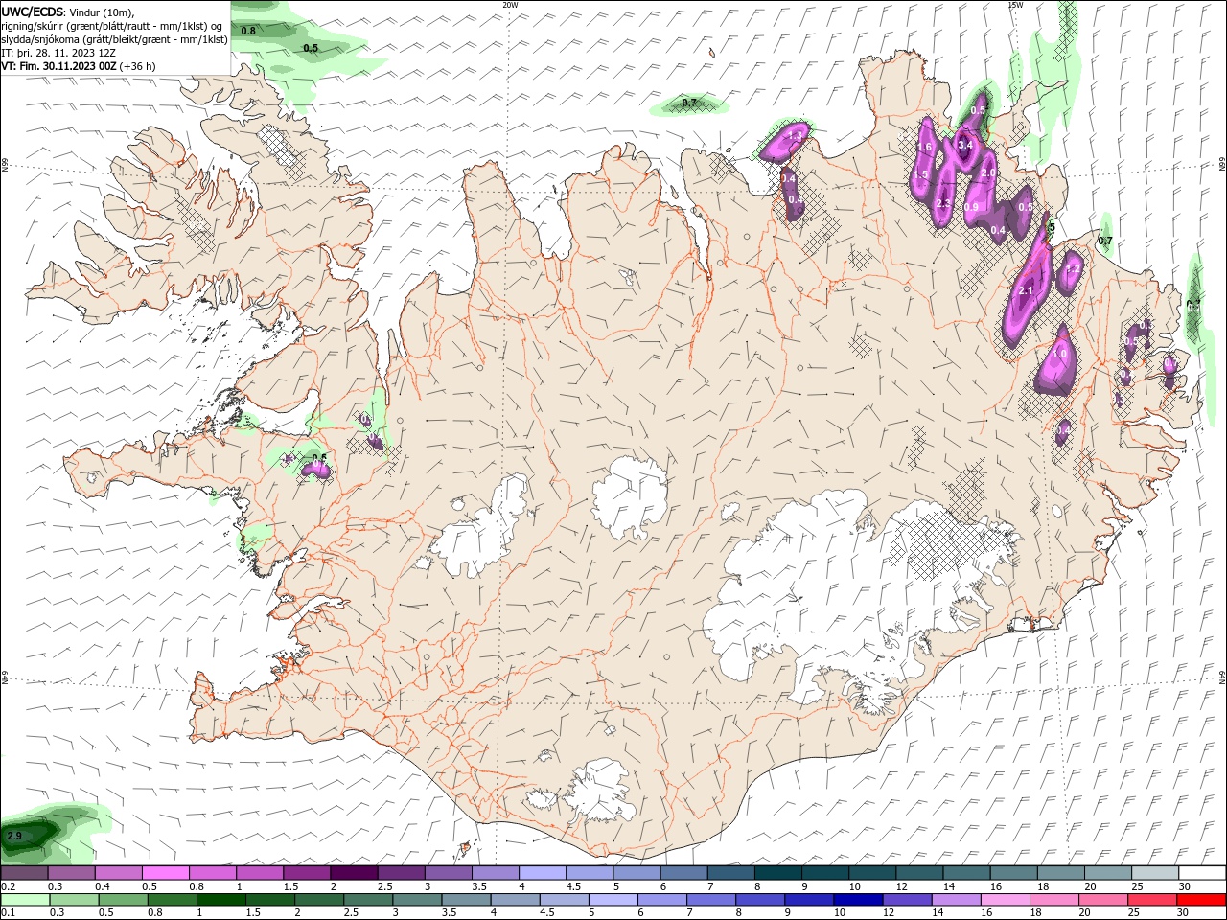Click the 2.9 rain value on the map

tap(14, 837)
